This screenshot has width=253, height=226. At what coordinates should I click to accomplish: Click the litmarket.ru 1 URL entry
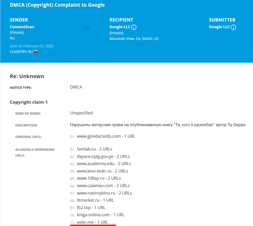95,200
